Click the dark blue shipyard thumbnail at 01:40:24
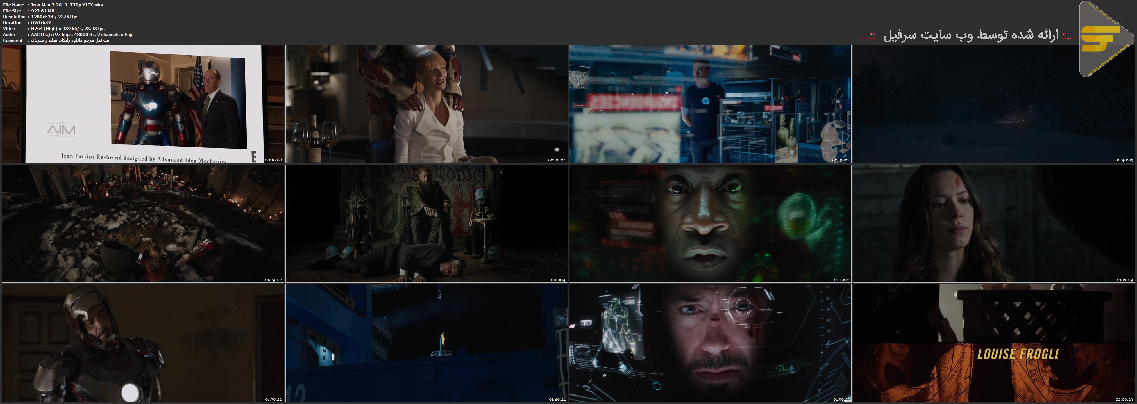The width and height of the screenshot is (1137, 404). 426,343
